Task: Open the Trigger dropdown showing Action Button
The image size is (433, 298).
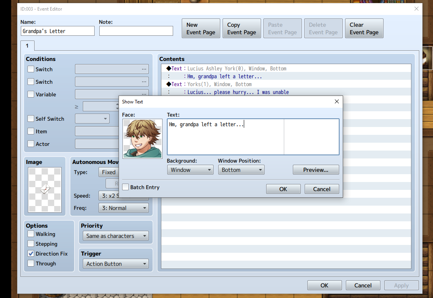Action: pos(115,264)
